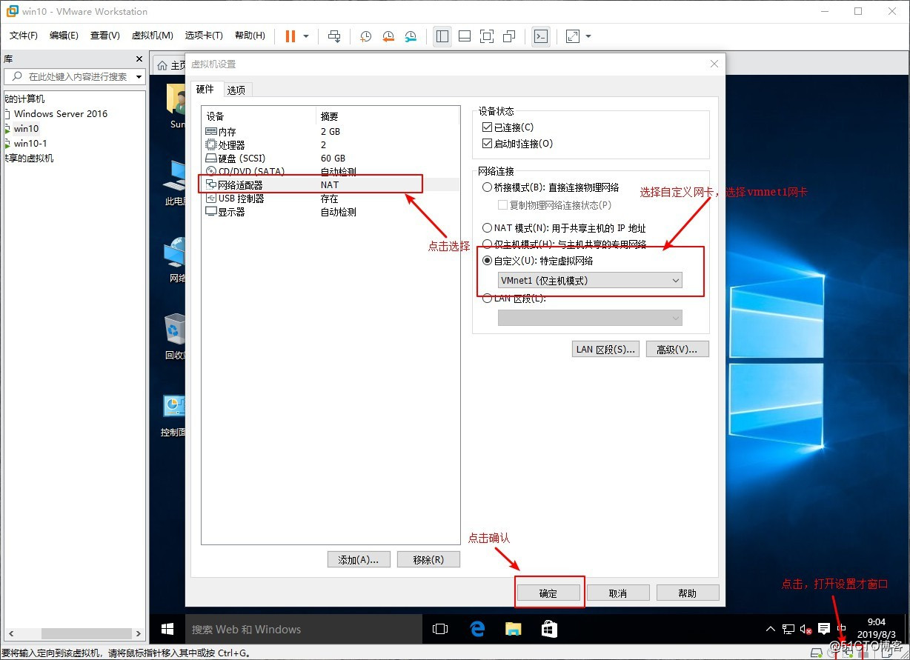
Task: Toggle the 已连接(C) checkbox
Action: click(487, 127)
